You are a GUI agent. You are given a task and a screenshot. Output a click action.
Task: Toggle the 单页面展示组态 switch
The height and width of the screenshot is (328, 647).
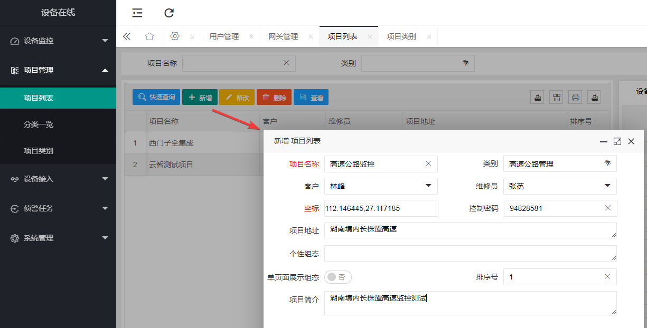click(x=338, y=277)
